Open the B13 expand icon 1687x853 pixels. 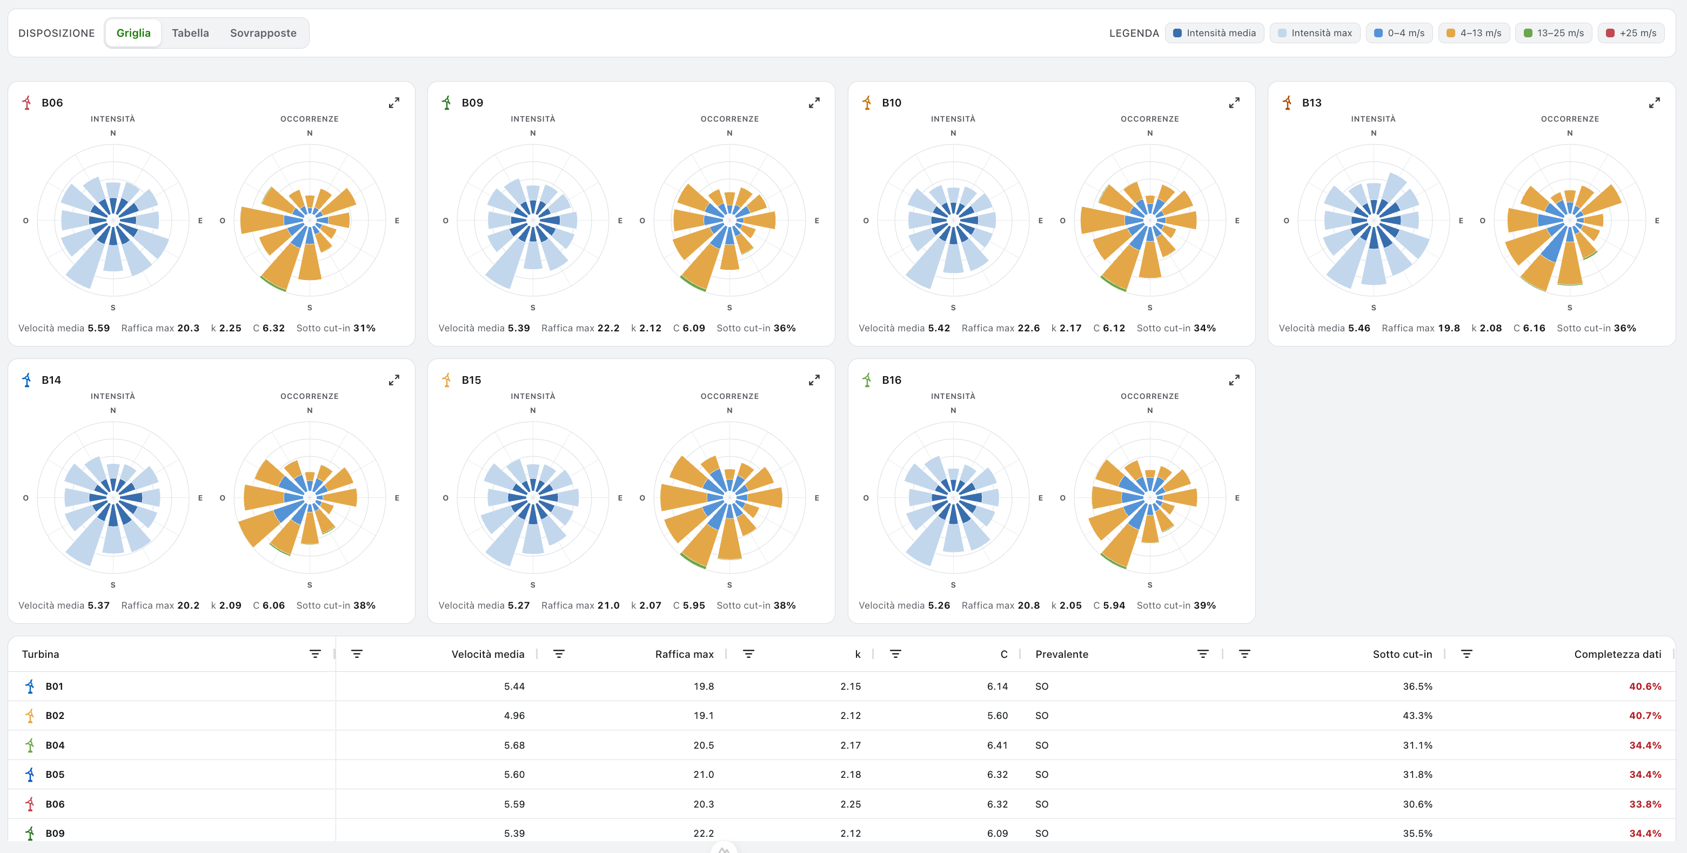1654,103
